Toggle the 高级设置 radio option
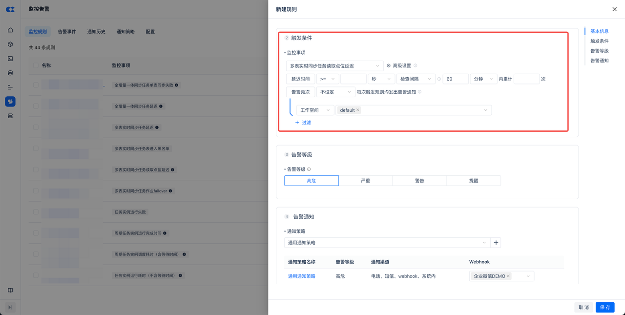The width and height of the screenshot is (625, 315). point(389,66)
